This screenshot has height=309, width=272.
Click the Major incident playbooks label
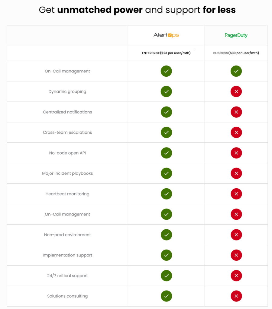point(67,173)
